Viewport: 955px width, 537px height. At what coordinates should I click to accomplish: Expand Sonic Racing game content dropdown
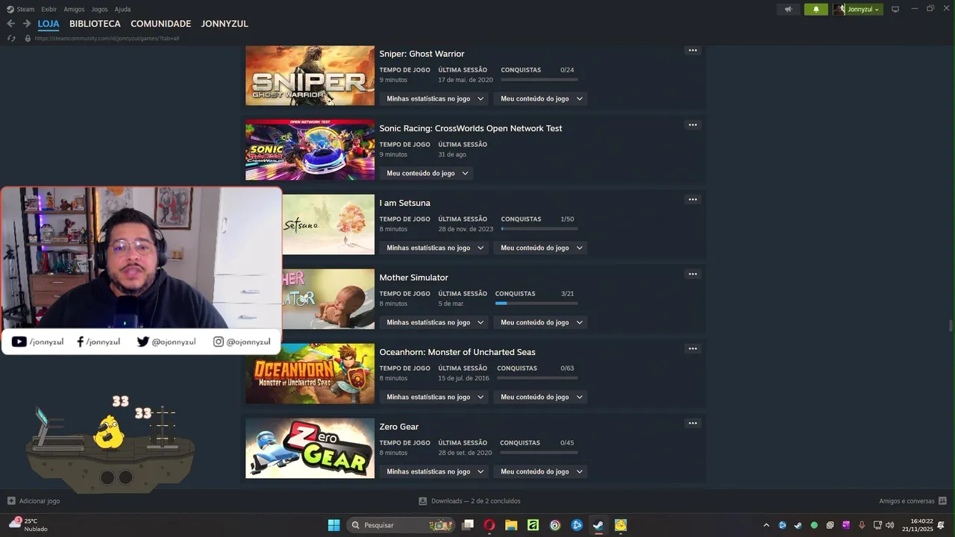[x=426, y=173]
